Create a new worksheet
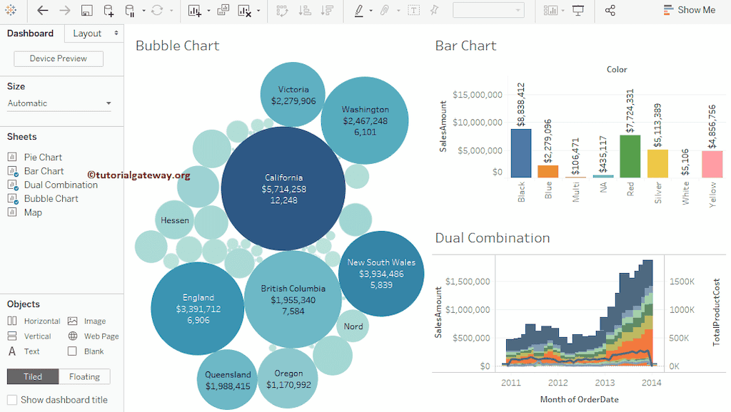This screenshot has width=731, height=412. click(194, 10)
